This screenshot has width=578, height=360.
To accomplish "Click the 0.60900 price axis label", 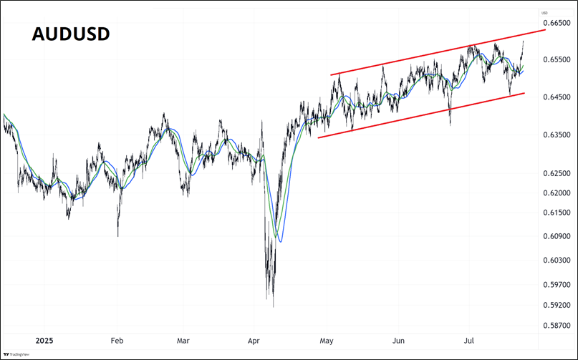I will pyautogui.click(x=558, y=235).
